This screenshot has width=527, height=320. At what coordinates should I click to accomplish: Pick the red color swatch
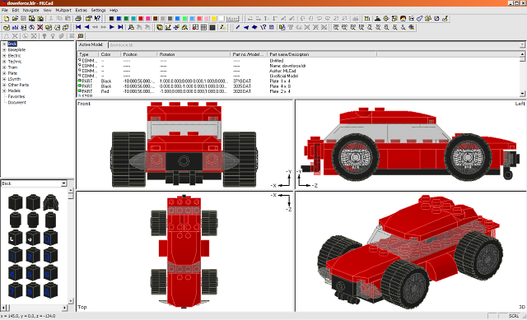pyautogui.click(x=141, y=18)
